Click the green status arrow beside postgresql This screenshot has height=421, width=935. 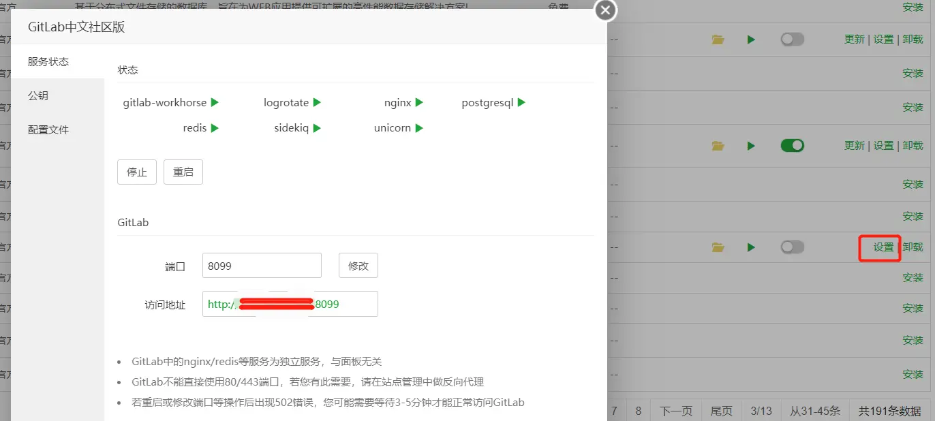click(x=521, y=103)
